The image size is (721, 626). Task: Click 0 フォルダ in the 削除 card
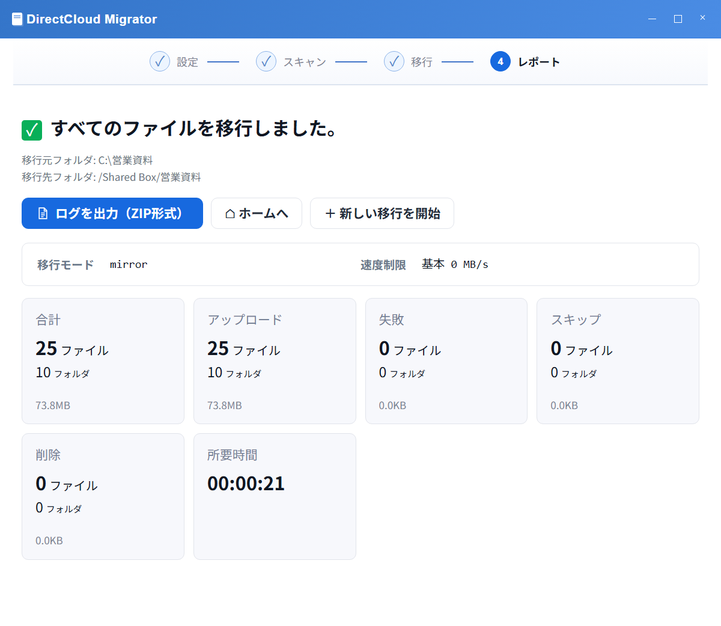pos(58,508)
